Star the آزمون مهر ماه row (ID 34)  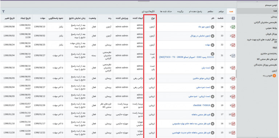pyautogui.click(x=213, y=27)
